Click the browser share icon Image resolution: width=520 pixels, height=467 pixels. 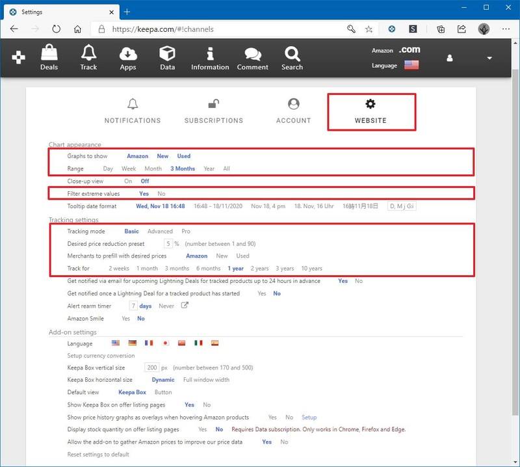(x=461, y=29)
